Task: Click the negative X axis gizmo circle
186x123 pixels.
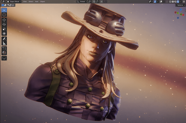Action: tap(175, 12)
